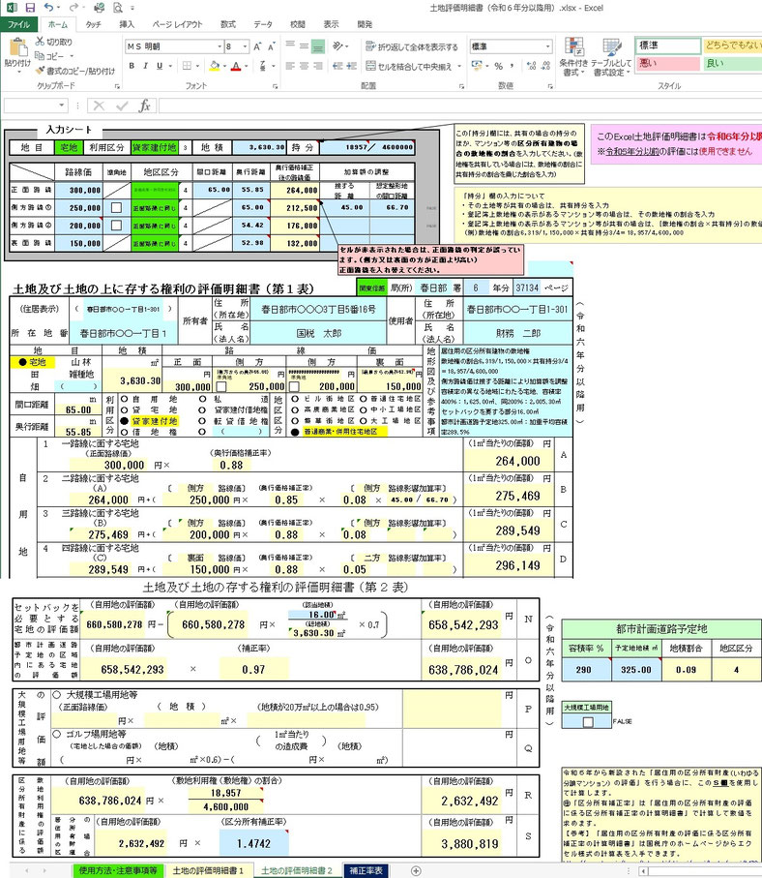Align cell text to the right
The width and height of the screenshot is (762, 878).
(x=318, y=66)
